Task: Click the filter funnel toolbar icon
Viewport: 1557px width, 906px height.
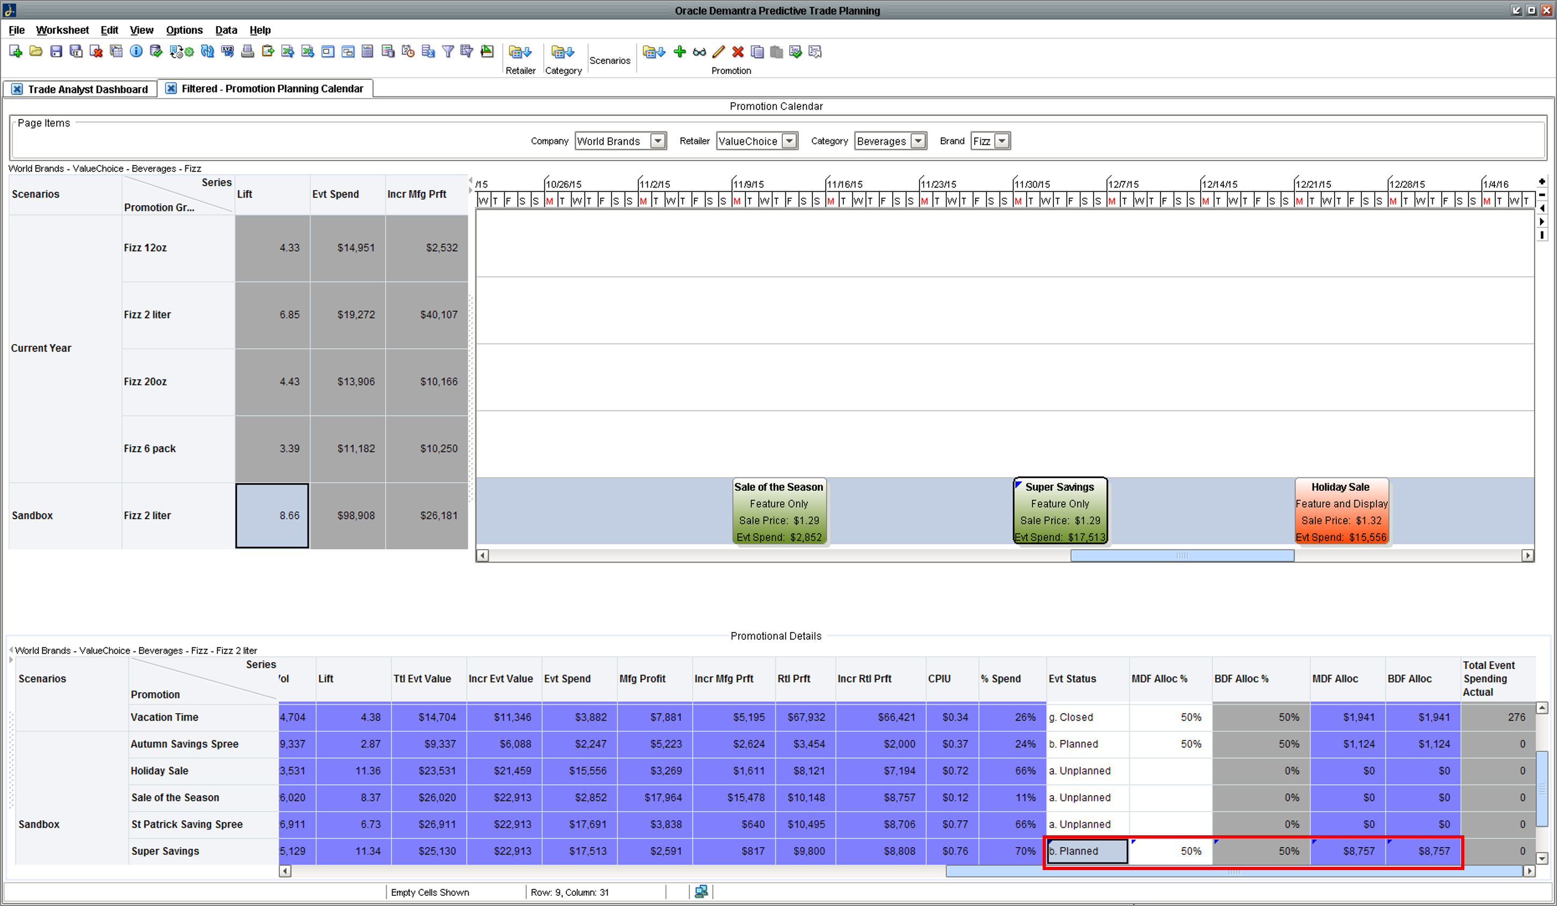Action: click(448, 52)
